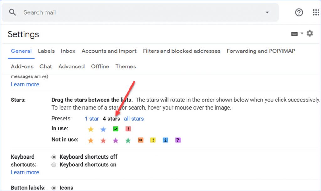Open the search options dropdown arrow

point(267,12)
